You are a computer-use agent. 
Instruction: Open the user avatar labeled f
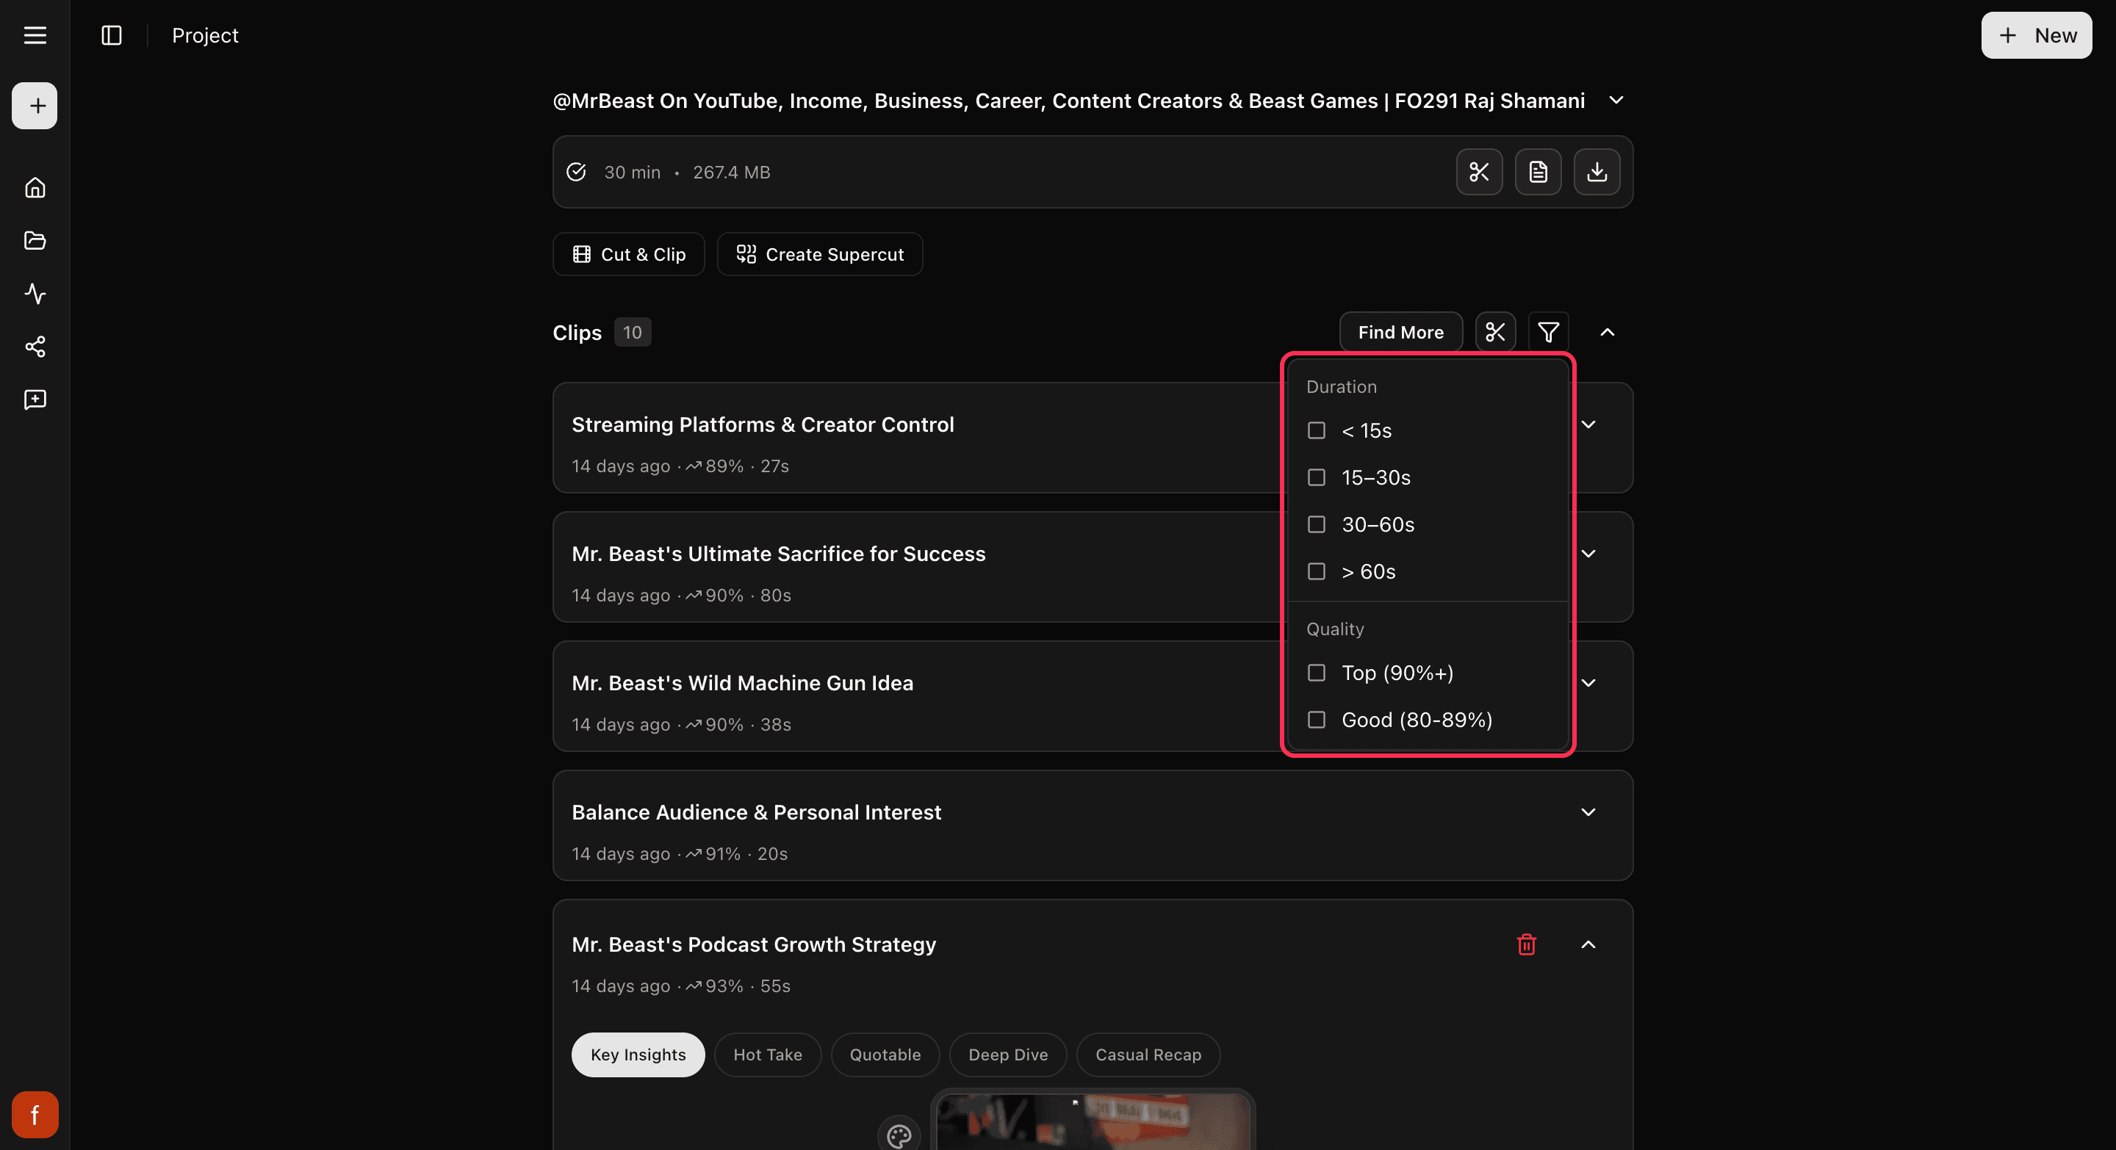pos(35,1115)
